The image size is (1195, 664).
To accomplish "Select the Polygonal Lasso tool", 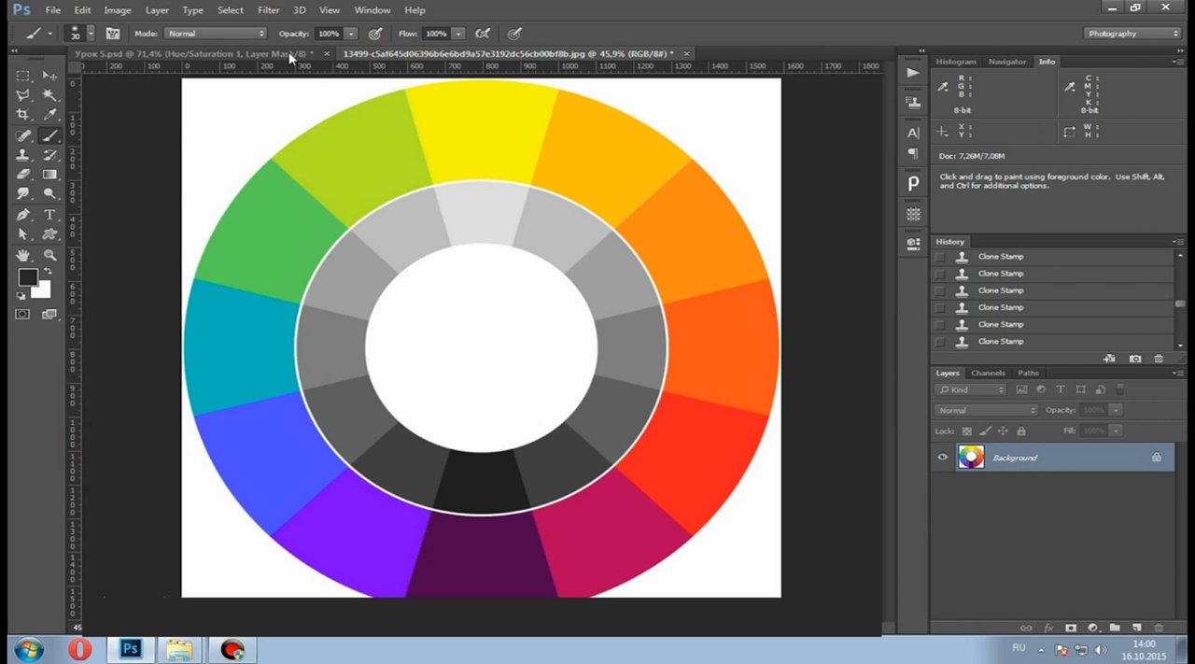I will coord(23,95).
